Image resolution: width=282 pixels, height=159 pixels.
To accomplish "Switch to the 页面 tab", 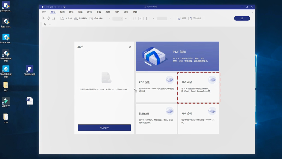I will 99,12.
